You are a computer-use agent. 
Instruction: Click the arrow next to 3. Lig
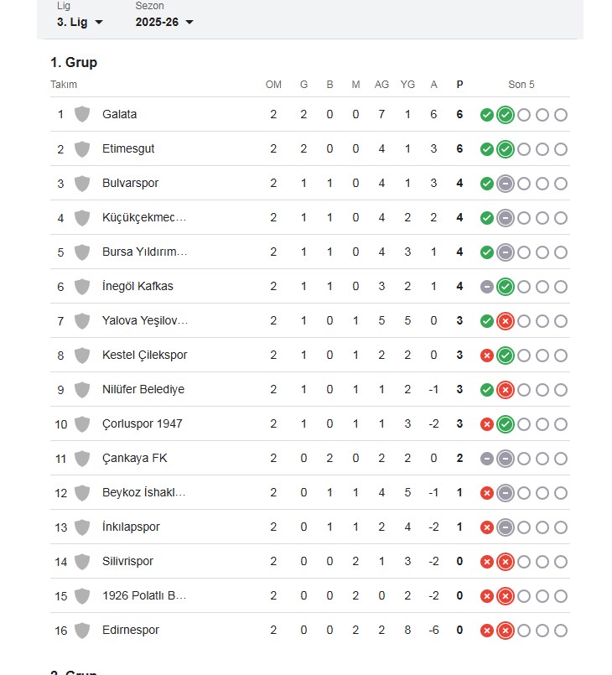pyautogui.click(x=99, y=23)
